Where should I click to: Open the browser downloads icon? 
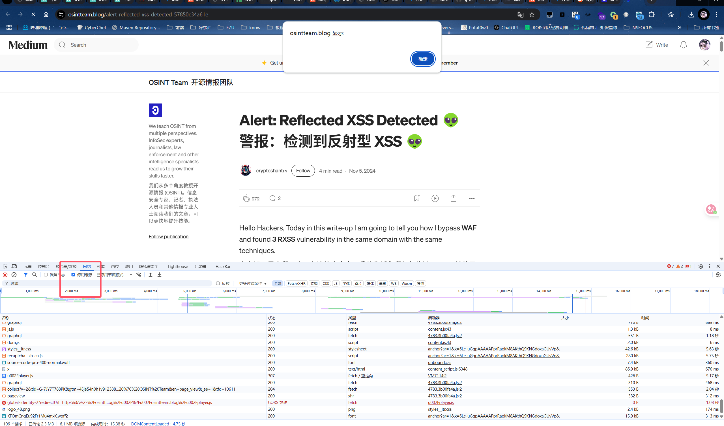click(x=691, y=14)
